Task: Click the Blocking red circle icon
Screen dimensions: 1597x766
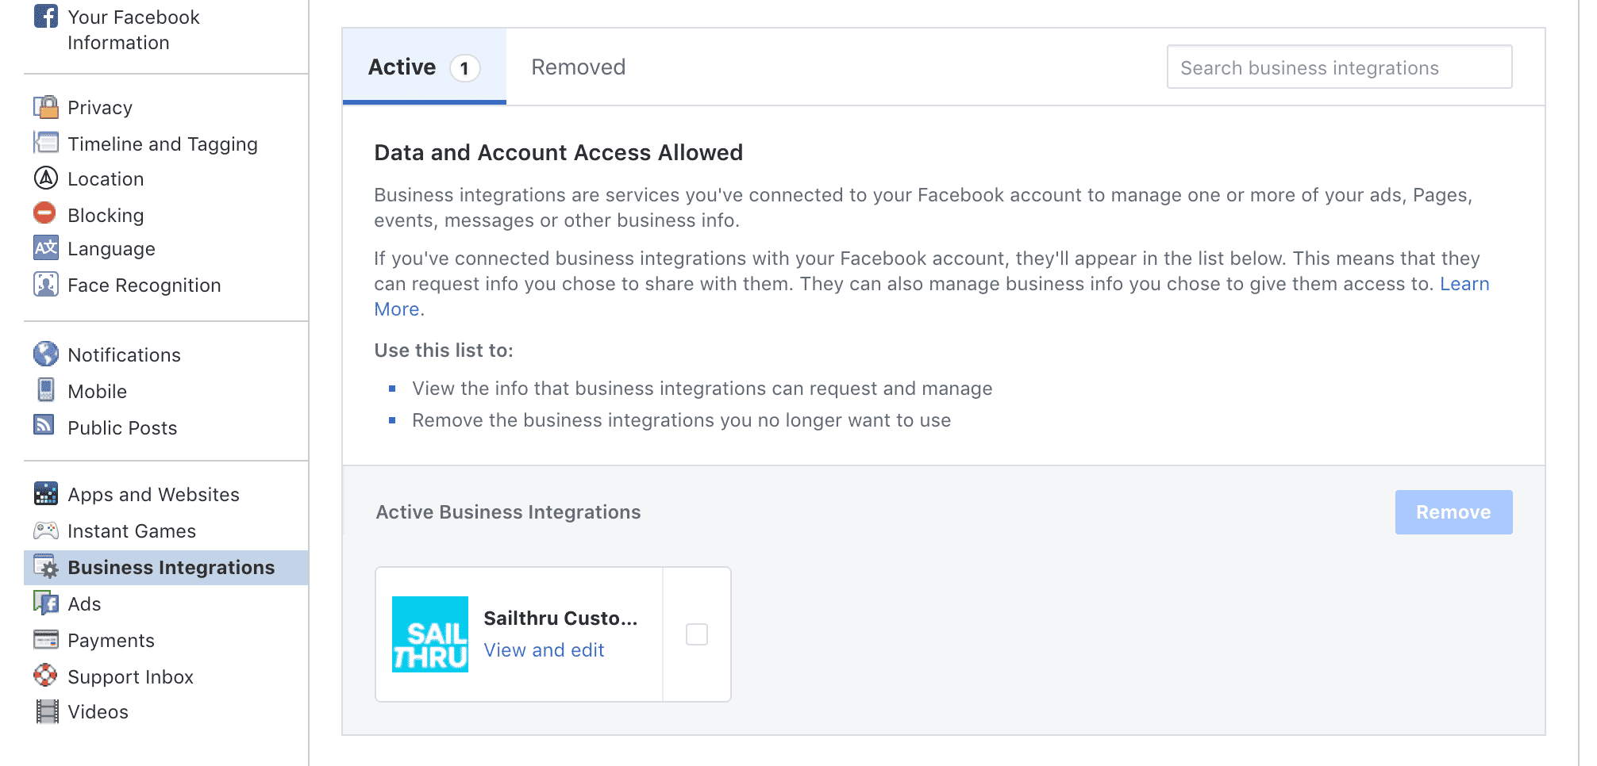Action: [45, 213]
